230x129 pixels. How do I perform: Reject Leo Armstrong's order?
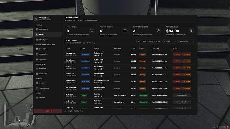point(177,88)
